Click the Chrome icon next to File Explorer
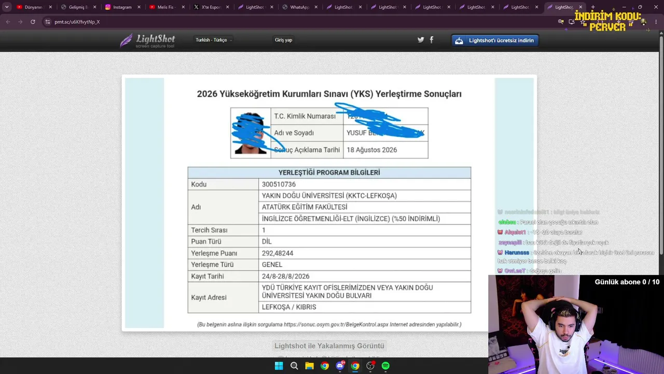664x374 pixels. pos(325,366)
